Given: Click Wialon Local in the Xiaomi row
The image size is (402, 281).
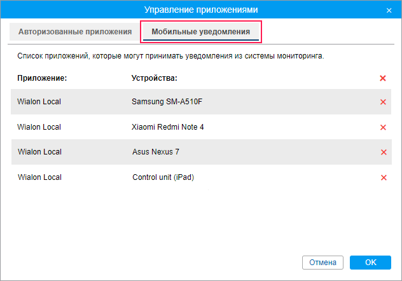Looking at the screenshot, I should coord(39,127).
